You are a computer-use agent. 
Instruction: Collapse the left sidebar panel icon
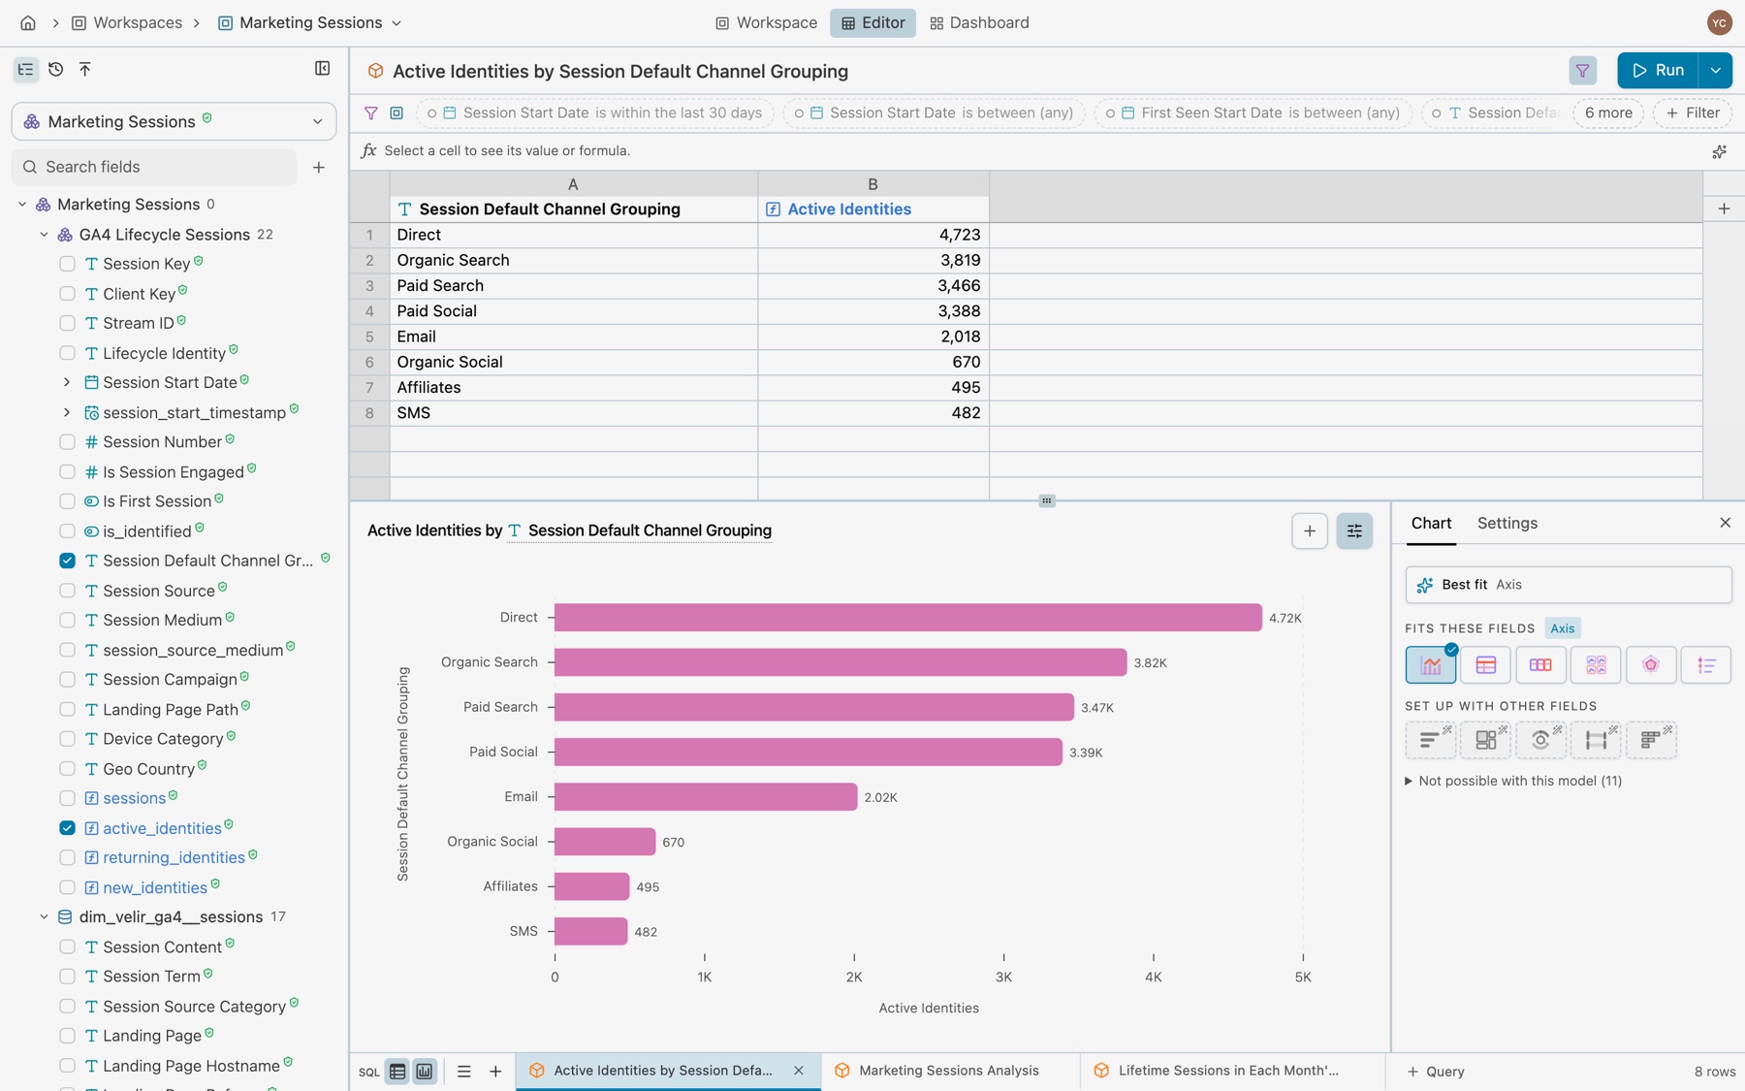(x=323, y=68)
